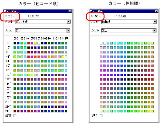The image size is (162, 124).
Task: Open the ブリンク dropdown in the code-order dialog
Action: 43,31
